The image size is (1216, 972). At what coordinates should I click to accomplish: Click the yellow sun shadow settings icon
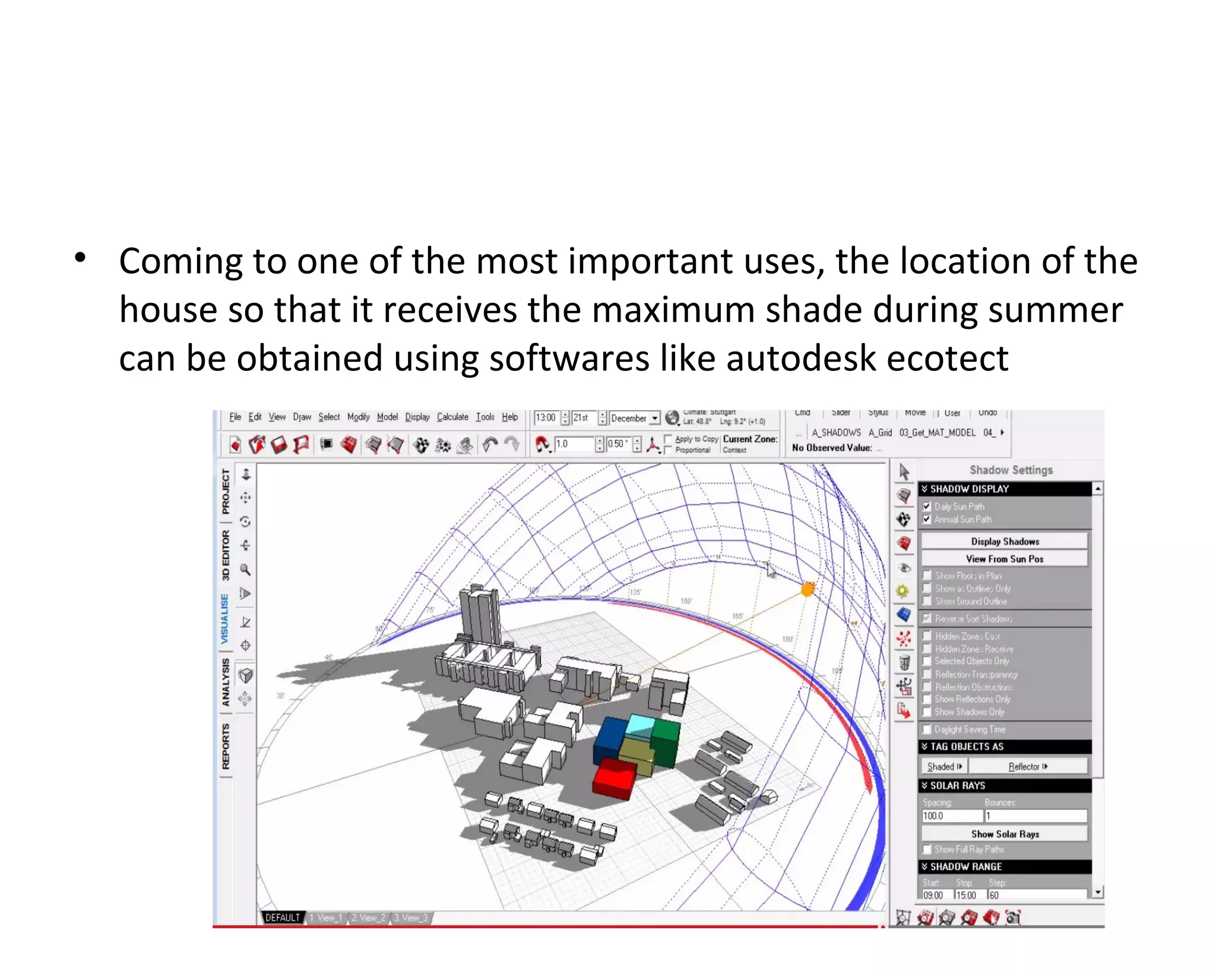[903, 591]
